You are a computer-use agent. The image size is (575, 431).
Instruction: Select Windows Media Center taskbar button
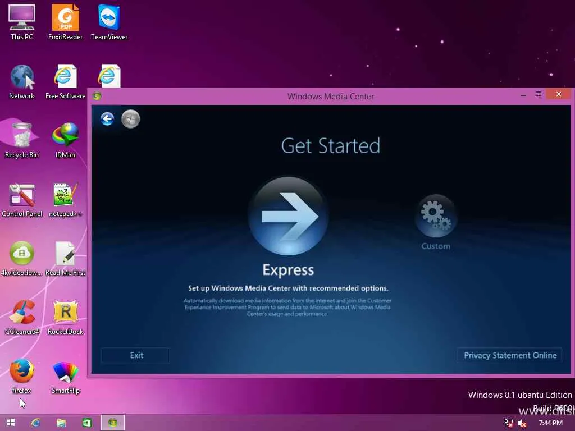(x=113, y=423)
